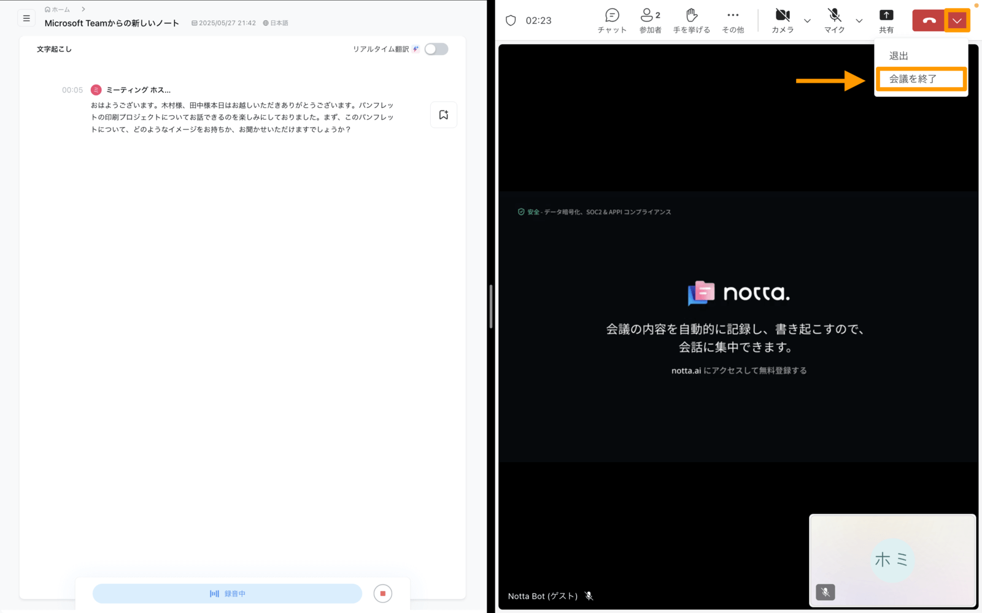The width and height of the screenshot is (982, 613).
Task: Raise hand with 手を挙げる
Action: click(x=692, y=21)
